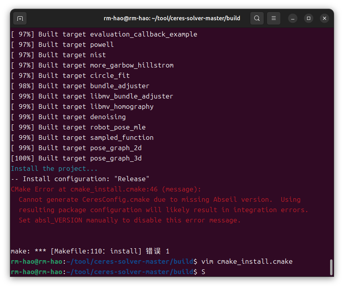Click the window title text
344x288 pixels.
tap(172, 18)
